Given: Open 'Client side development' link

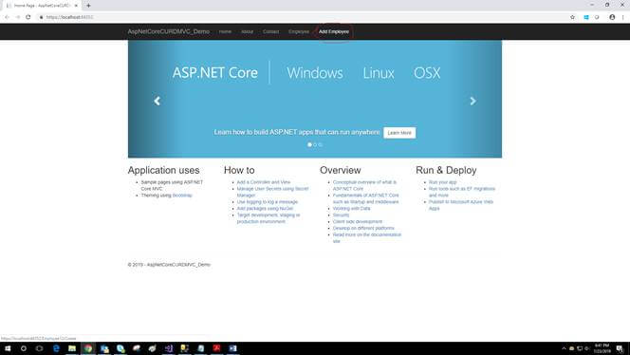Looking at the screenshot, I should [358, 221].
